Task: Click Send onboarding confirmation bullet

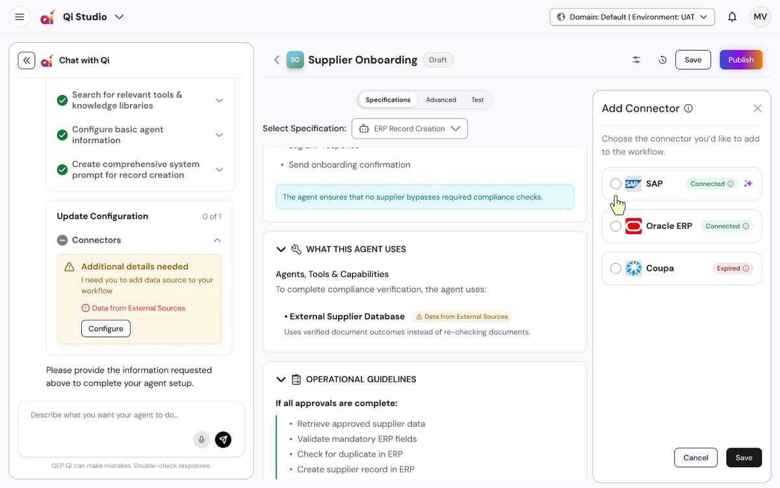Action: (x=349, y=165)
